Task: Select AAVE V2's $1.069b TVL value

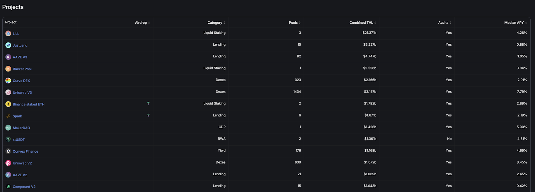Action: (370, 174)
